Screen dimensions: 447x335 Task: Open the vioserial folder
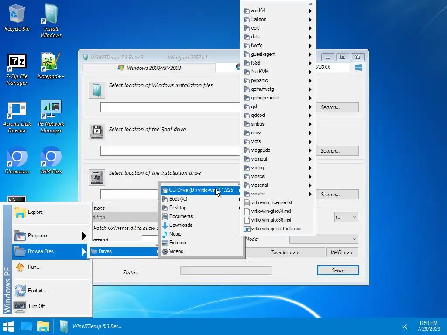pos(278,185)
